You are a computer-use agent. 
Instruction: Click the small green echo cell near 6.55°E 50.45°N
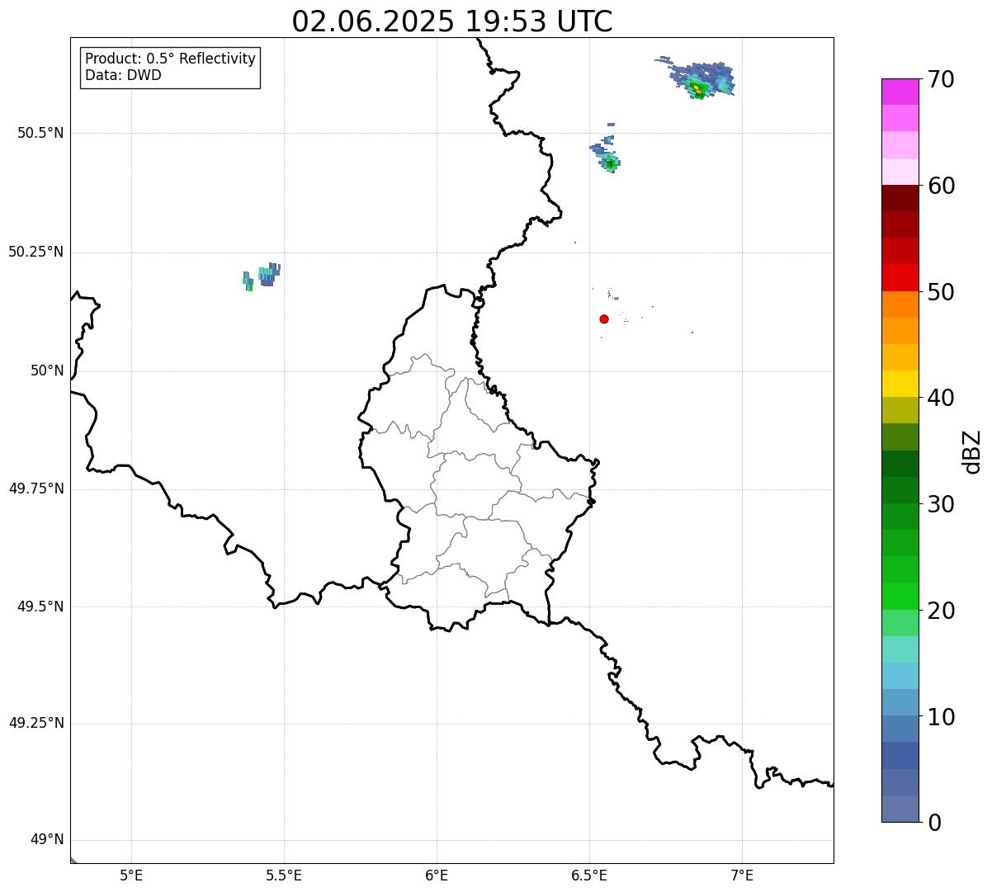(x=610, y=163)
